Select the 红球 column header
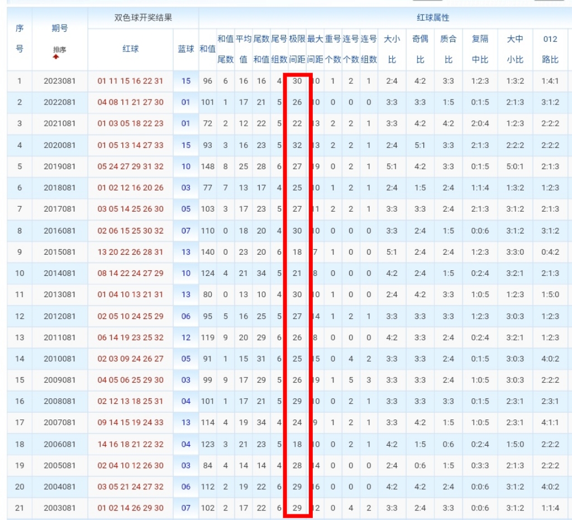The width and height of the screenshot is (572, 520). (x=130, y=49)
